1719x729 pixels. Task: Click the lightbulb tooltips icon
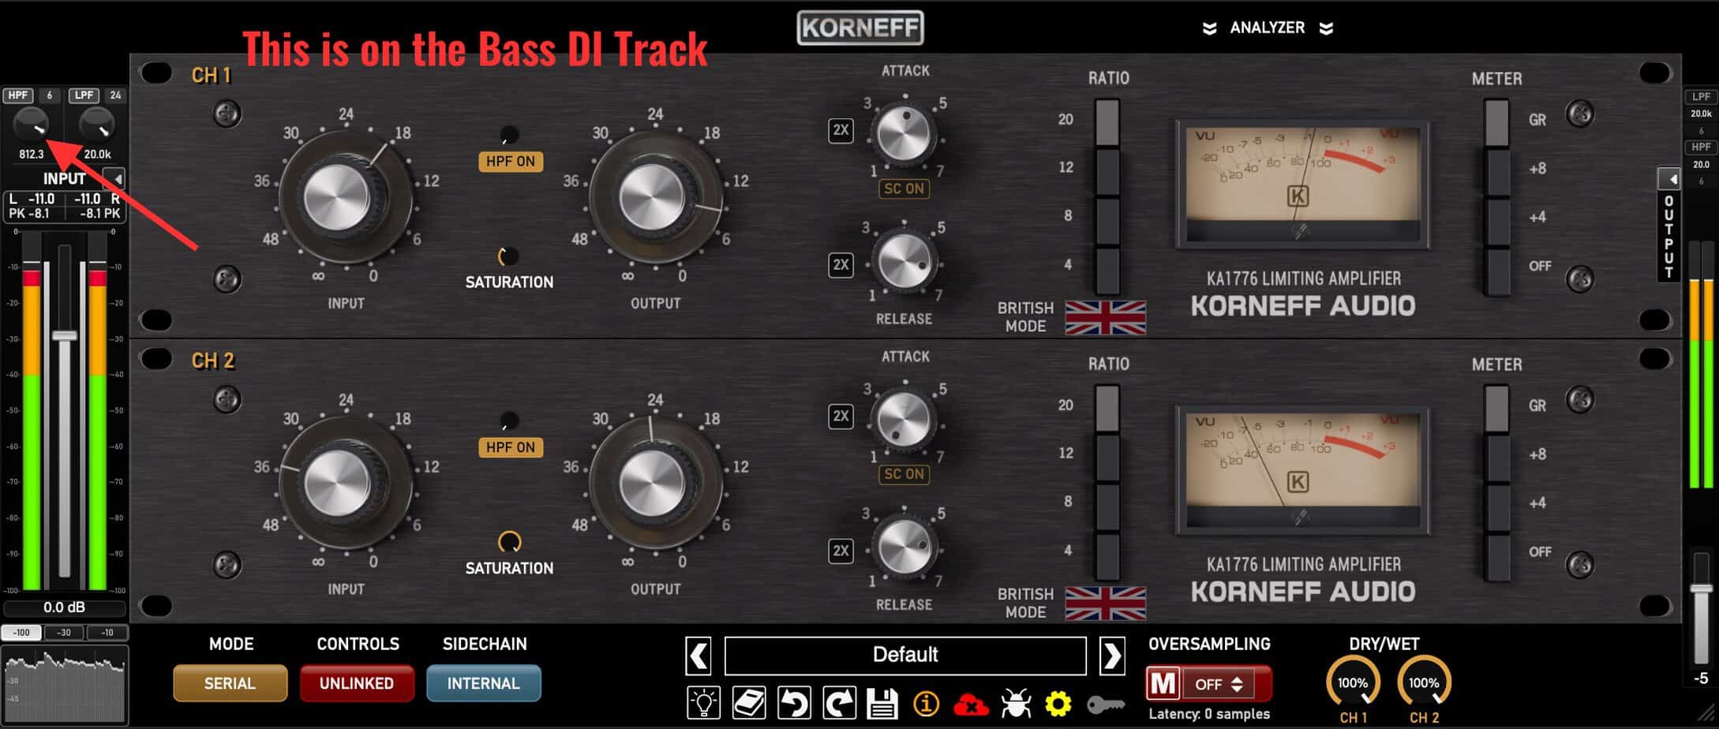(x=703, y=701)
